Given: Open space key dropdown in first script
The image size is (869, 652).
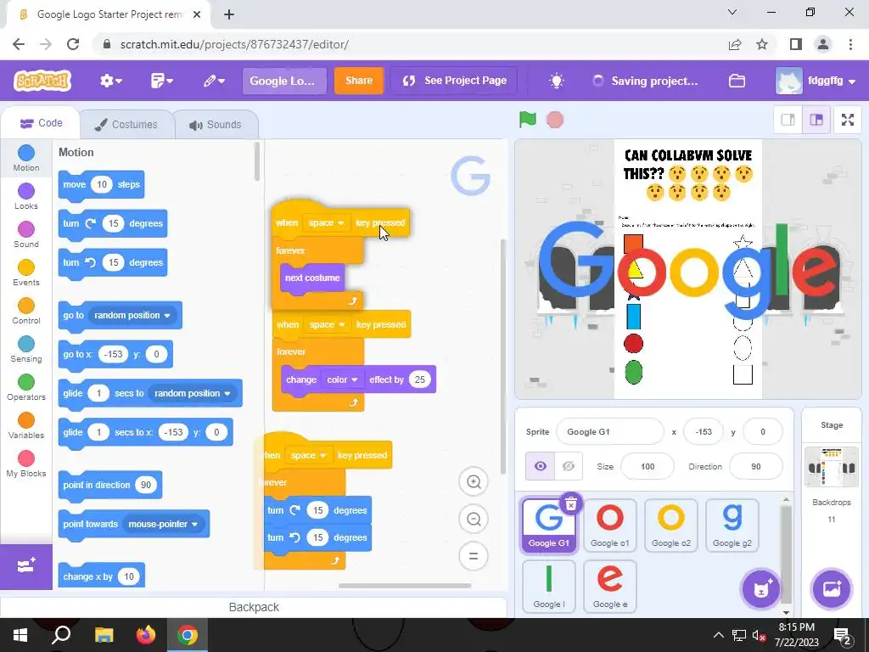Looking at the screenshot, I should pos(327,223).
